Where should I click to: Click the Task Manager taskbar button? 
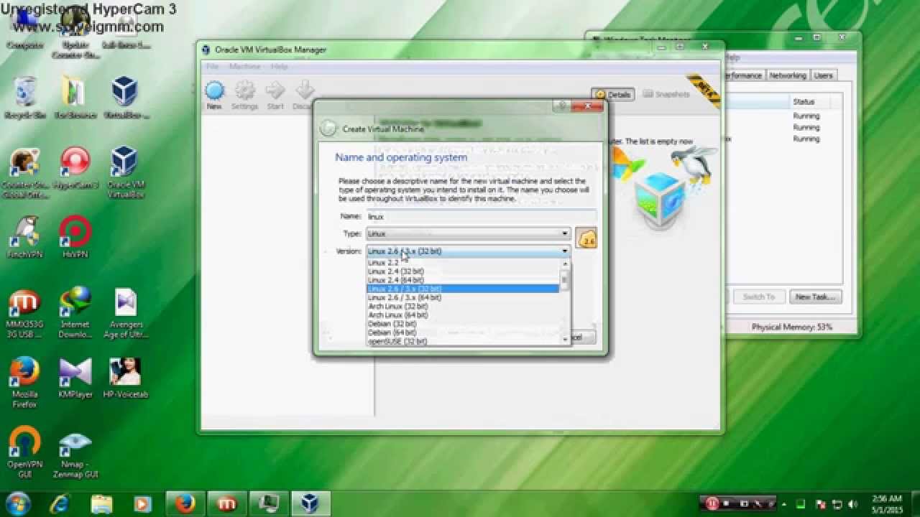(269, 503)
